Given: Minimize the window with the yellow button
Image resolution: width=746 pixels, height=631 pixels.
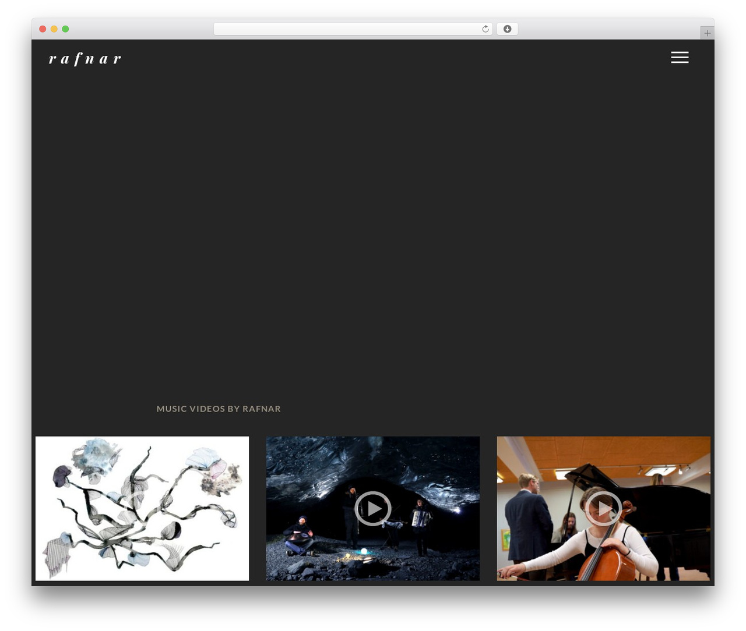Looking at the screenshot, I should [54, 29].
